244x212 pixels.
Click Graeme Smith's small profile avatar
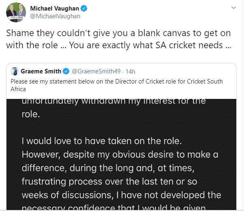[15, 71]
